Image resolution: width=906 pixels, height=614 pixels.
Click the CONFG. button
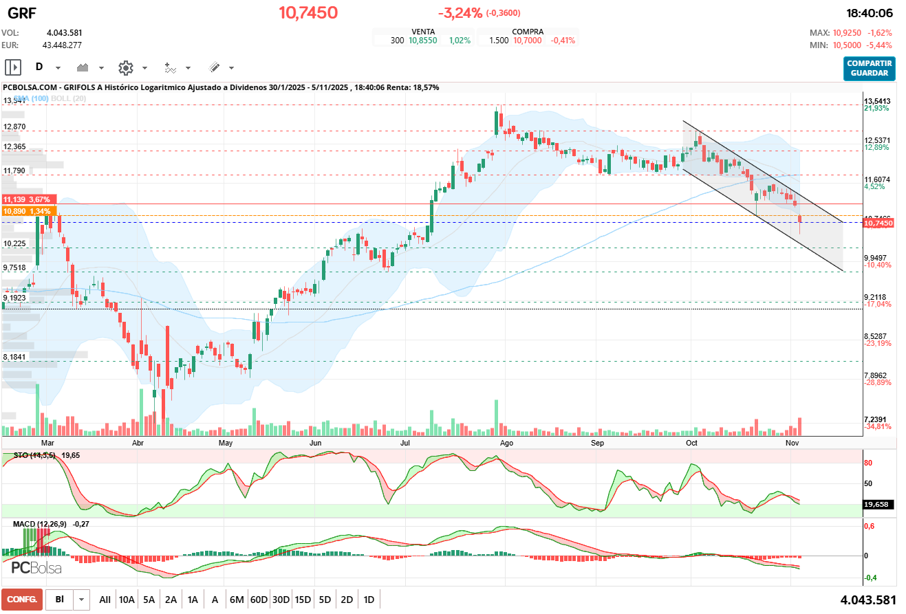(22, 600)
